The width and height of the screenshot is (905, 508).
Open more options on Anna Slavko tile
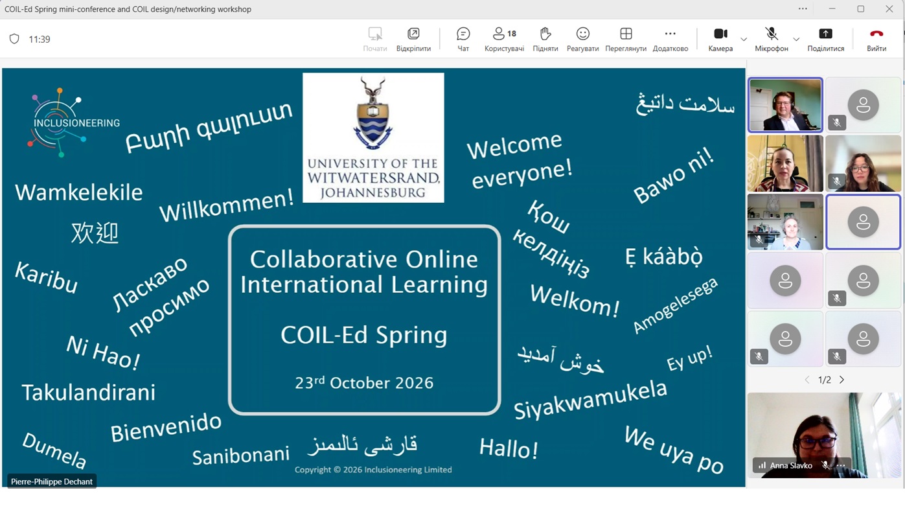[x=841, y=465]
